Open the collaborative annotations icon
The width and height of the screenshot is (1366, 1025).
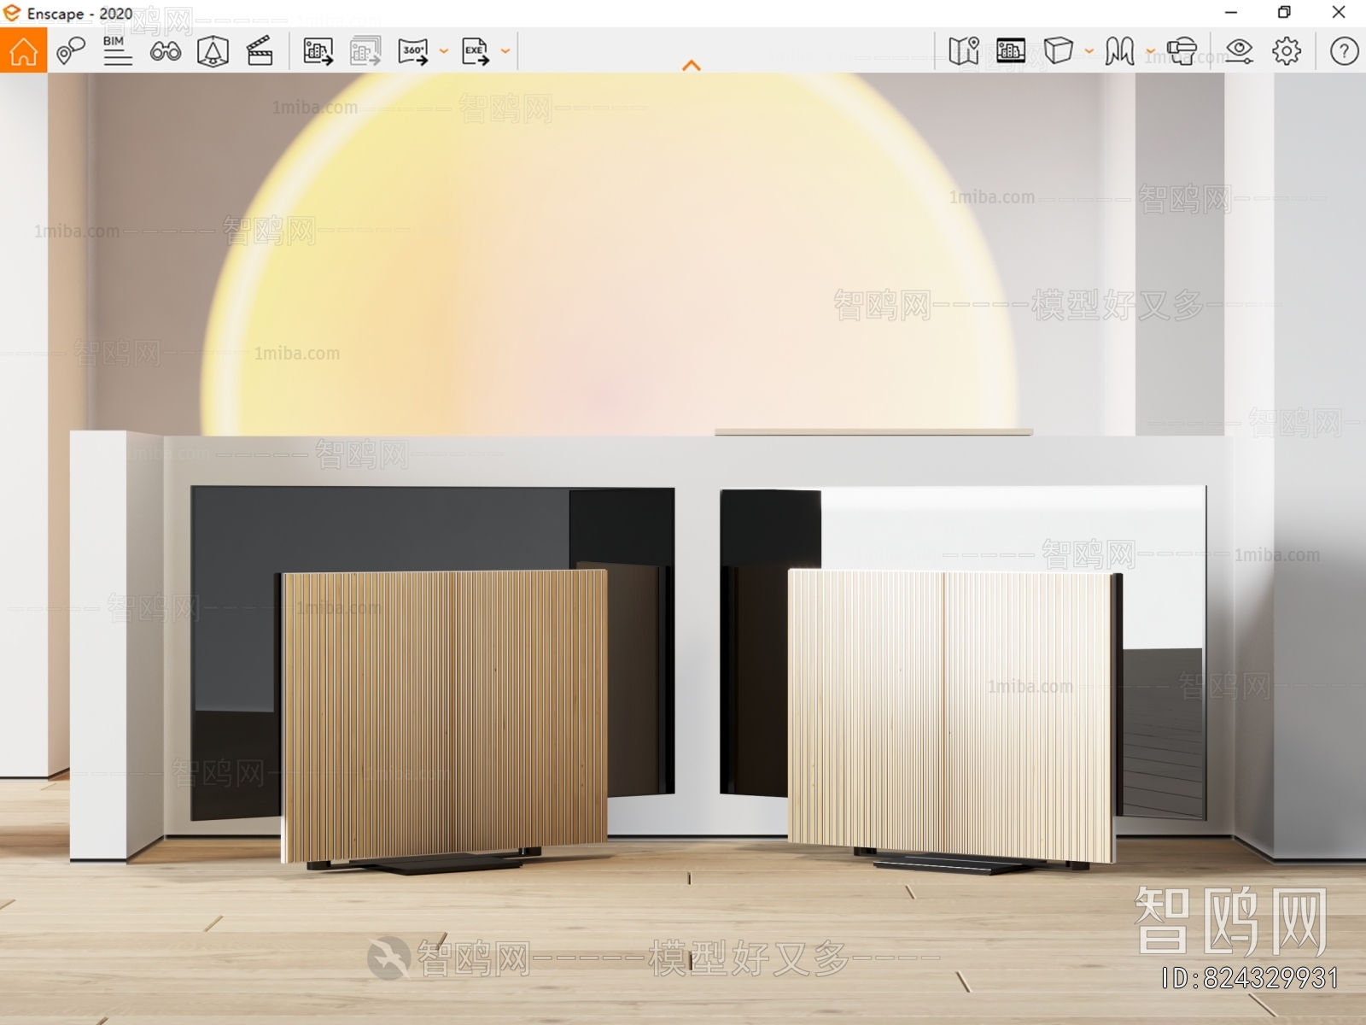[x=70, y=51]
